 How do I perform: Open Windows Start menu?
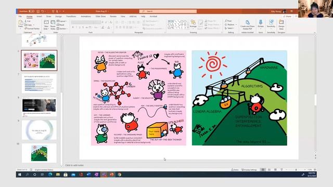click(20, 175)
